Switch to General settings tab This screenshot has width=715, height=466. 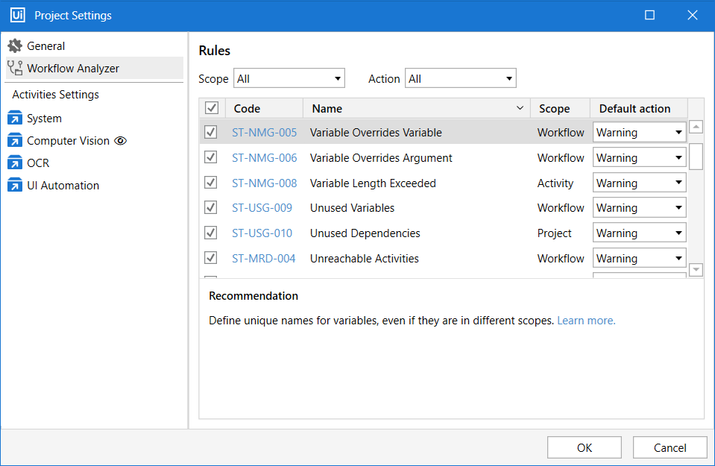click(46, 46)
